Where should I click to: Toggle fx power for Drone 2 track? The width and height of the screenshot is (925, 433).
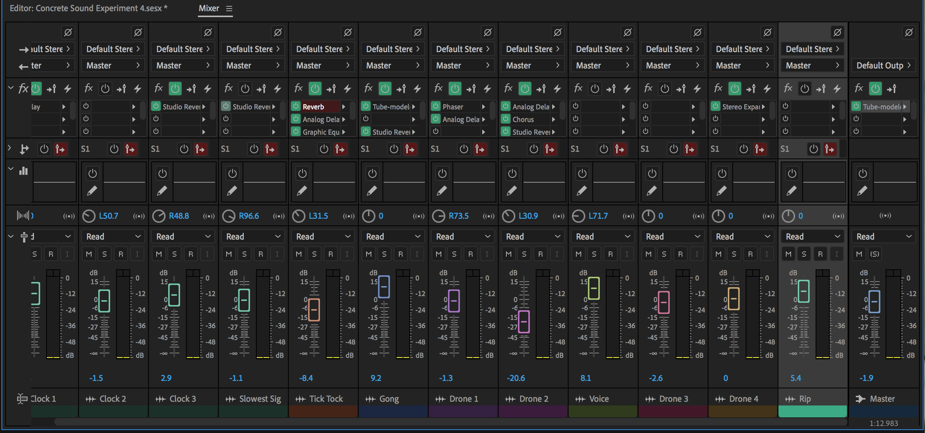coord(525,89)
